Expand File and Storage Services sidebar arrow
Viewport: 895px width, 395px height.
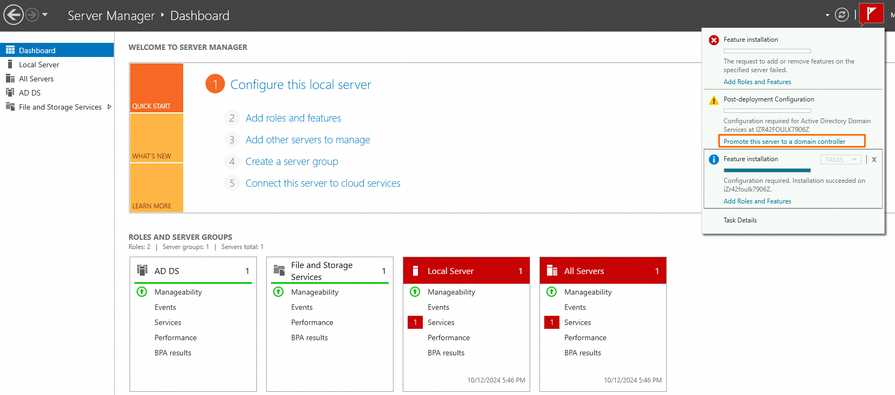pos(110,107)
